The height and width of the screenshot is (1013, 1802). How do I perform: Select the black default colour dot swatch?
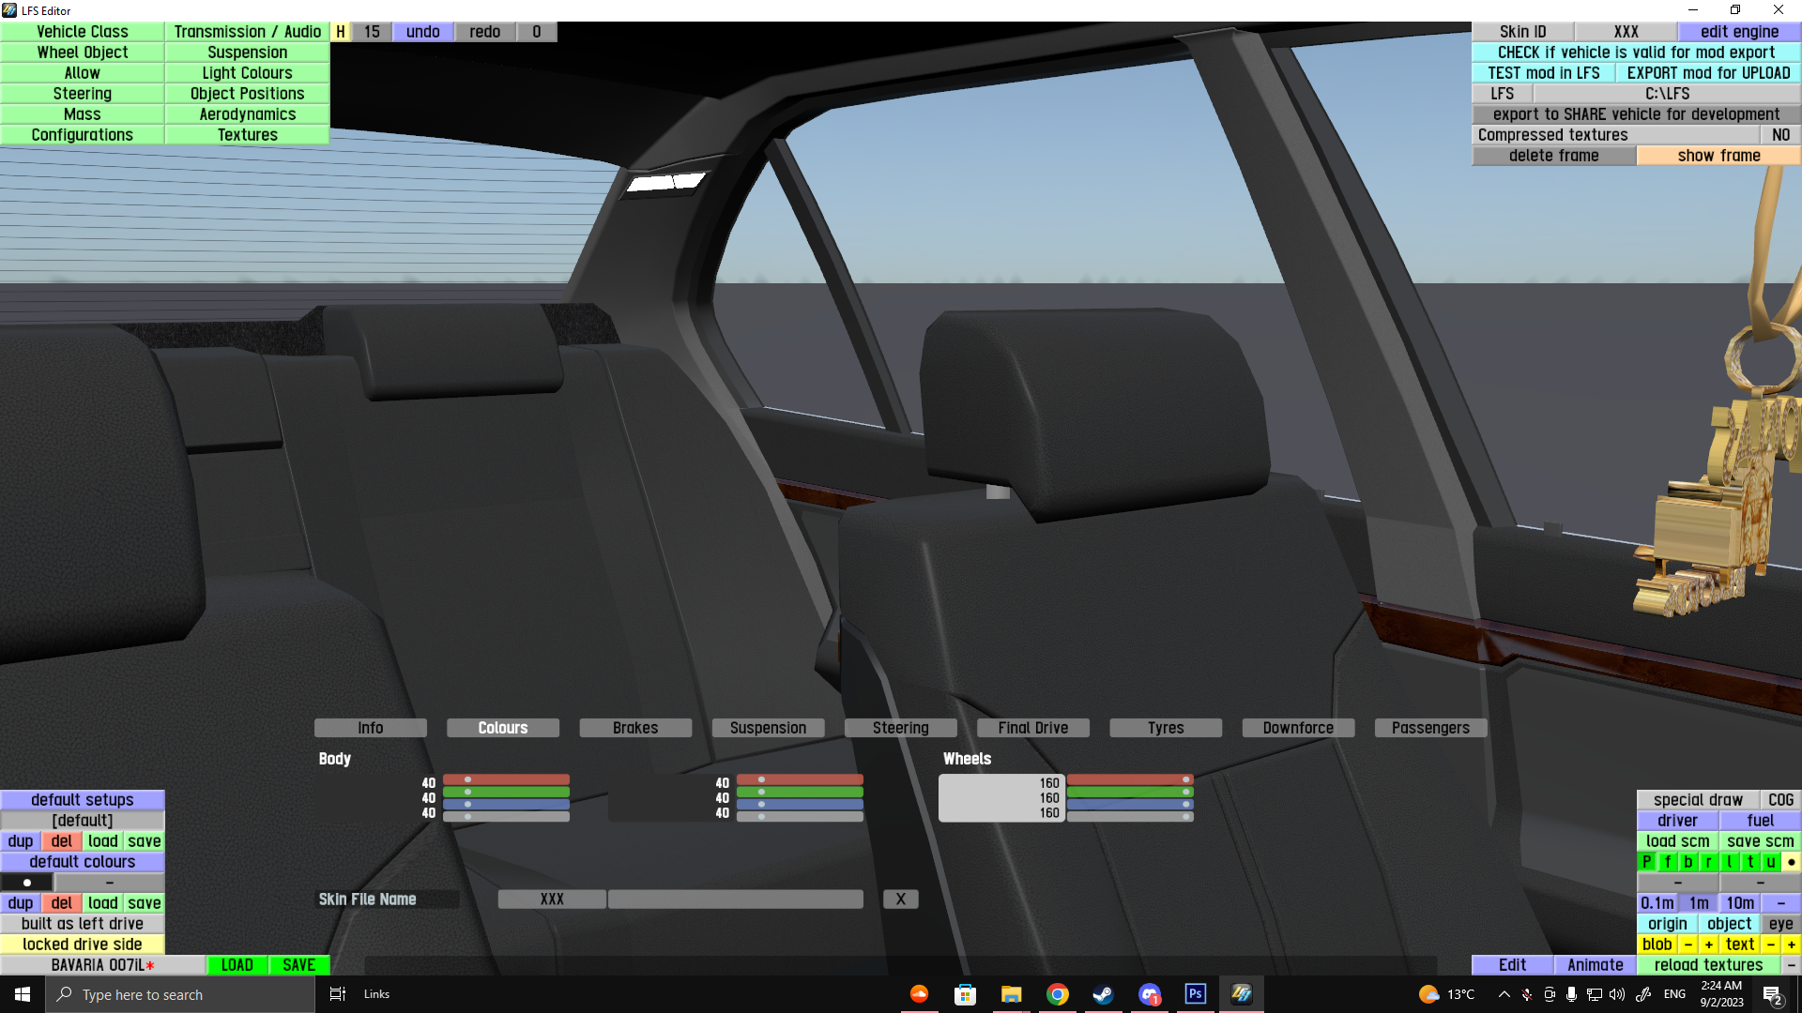27,883
